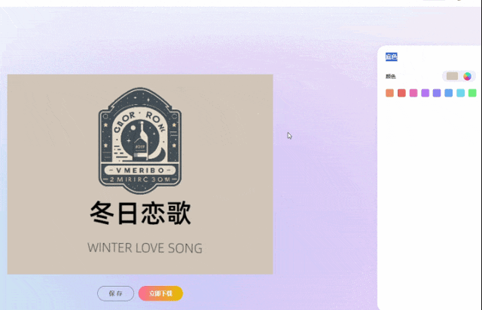Open the rainbow color wheel picker
The width and height of the screenshot is (482, 310).
point(467,76)
